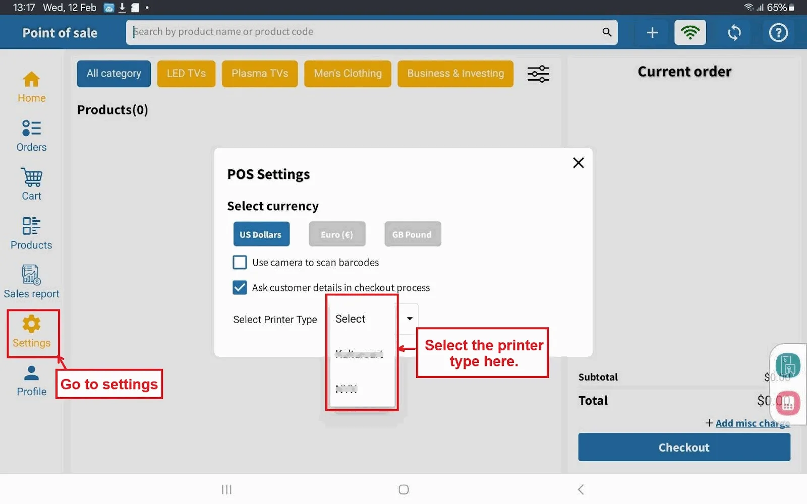Image resolution: width=807 pixels, height=504 pixels.
Task: Select US Dollars currency
Action: click(261, 234)
